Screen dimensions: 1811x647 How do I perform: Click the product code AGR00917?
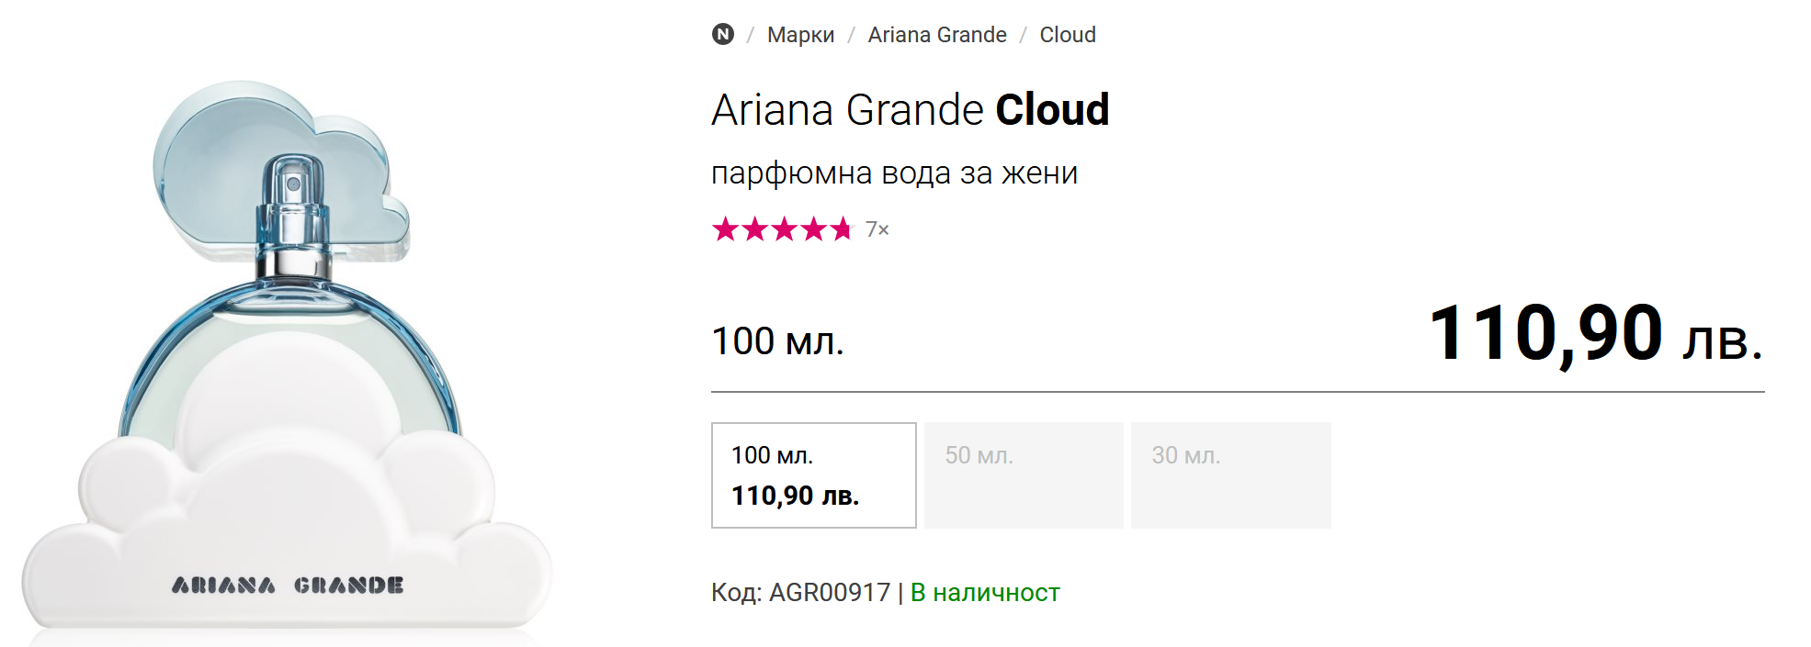point(829,593)
